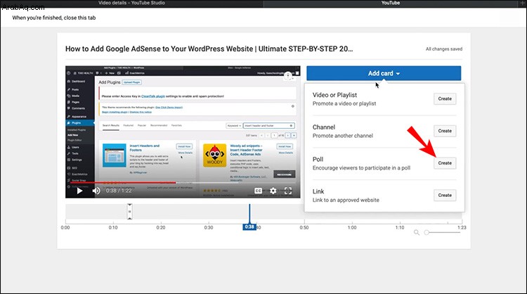Enter fullscreen on video player
Screen dimensions: 527x294
288,191
